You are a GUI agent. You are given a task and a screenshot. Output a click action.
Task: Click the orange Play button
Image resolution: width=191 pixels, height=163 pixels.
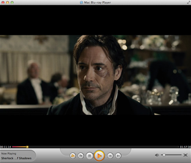99,156
